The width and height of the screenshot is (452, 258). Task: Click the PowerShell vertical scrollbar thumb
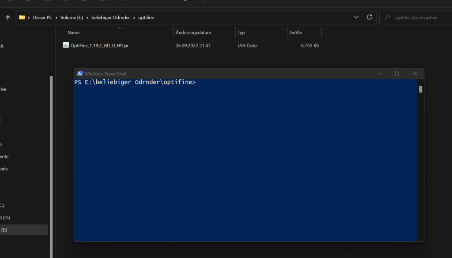tap(421, 89)
